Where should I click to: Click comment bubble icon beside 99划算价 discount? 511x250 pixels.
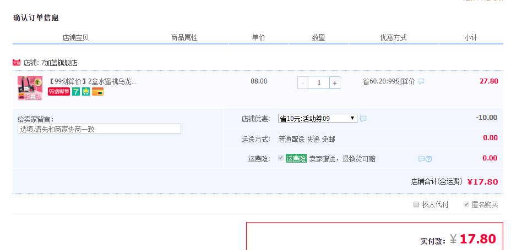tap(421, 81)
